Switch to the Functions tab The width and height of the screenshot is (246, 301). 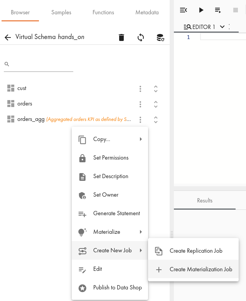[103, 12]
